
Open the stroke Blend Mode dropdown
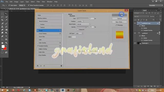coord(83,24)
